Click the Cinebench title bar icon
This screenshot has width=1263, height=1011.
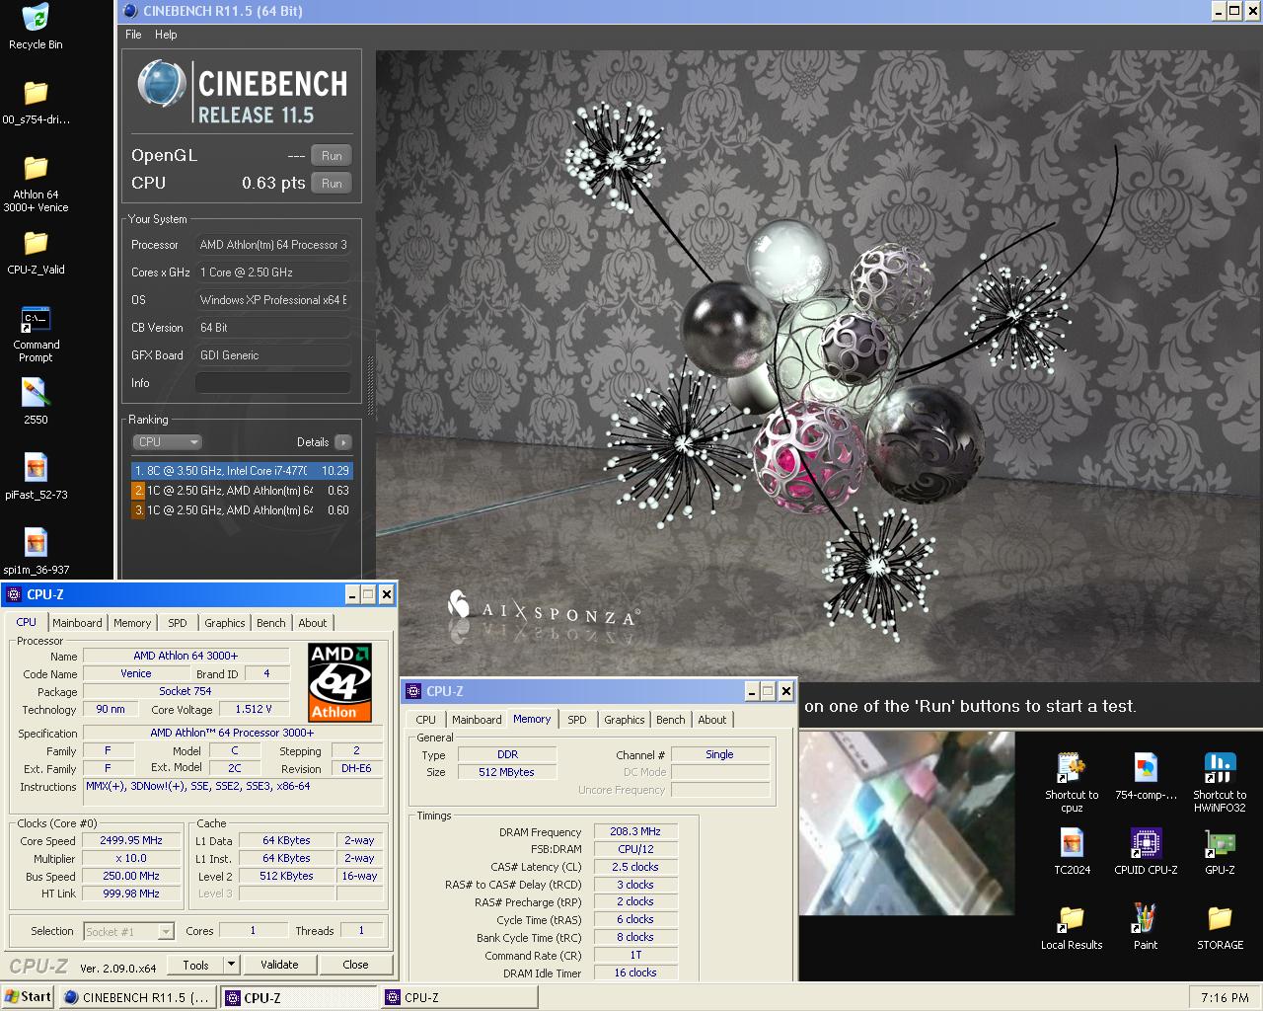coord(130,11)
